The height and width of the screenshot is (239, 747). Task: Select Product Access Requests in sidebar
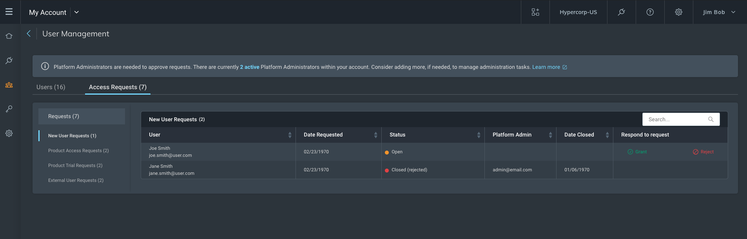(78, 151)
